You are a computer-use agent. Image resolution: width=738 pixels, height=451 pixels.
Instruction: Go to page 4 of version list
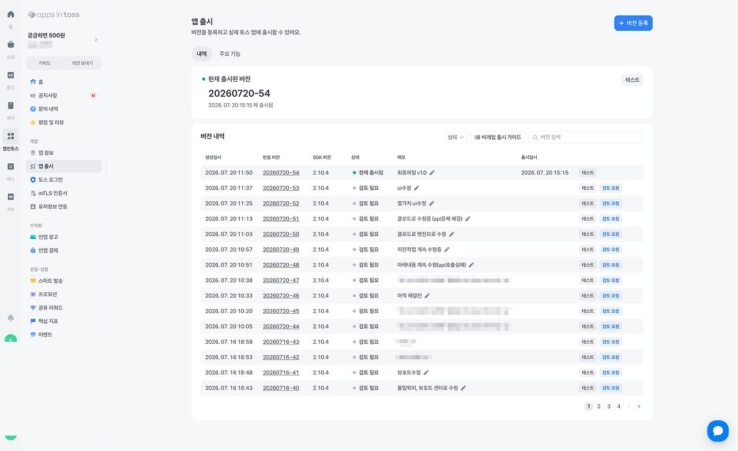(x=619, y=407)
